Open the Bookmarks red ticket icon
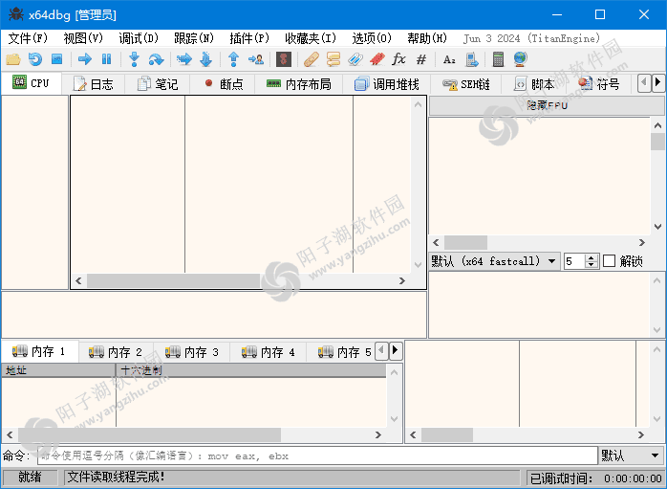This screenshot has width=667, height=489. (x=377, y=59)
